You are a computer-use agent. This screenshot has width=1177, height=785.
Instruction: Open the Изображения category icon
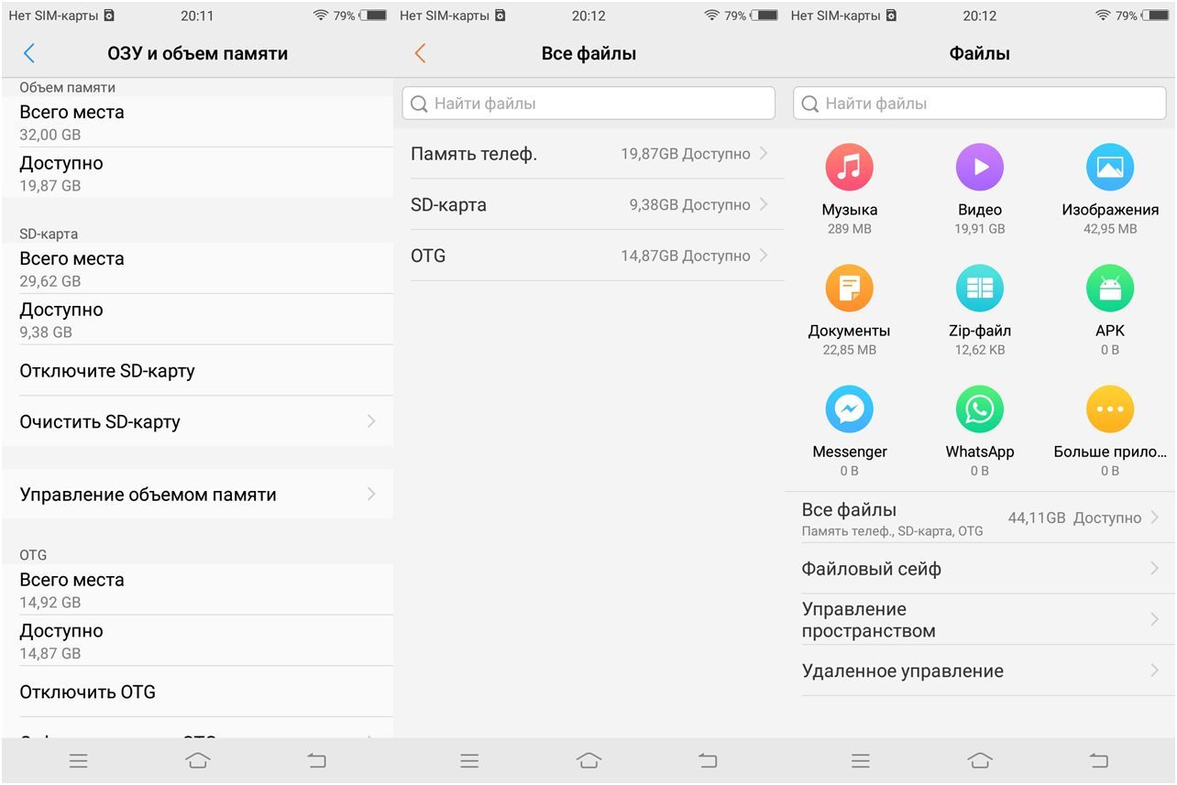pos(1109,167)
